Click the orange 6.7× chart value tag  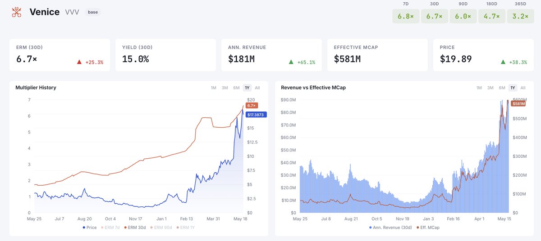tap(252, 105)
